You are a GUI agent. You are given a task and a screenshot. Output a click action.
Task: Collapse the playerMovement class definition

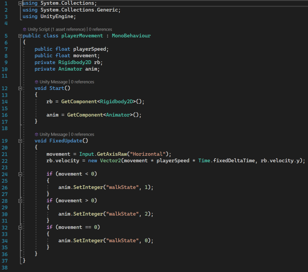(20, 36)
